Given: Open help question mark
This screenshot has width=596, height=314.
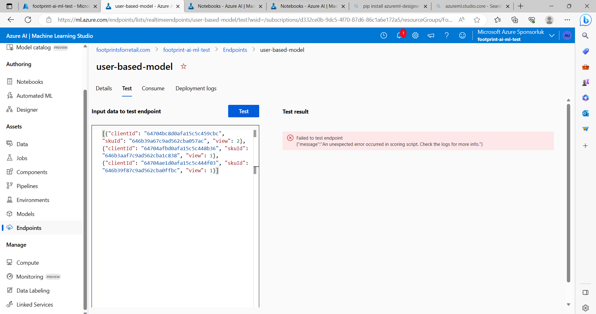Looking at the screenshot, I should [447, 35].
